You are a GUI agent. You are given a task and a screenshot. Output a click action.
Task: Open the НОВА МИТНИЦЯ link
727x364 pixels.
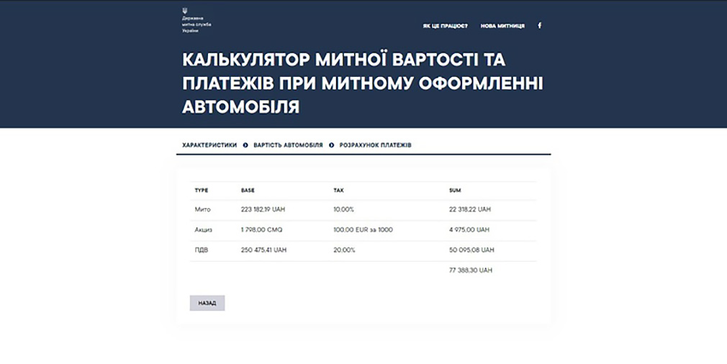pyautogui.click(x=502, y=26)
